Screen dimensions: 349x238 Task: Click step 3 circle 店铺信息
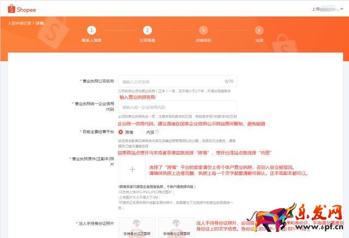(x=203, y=31)
